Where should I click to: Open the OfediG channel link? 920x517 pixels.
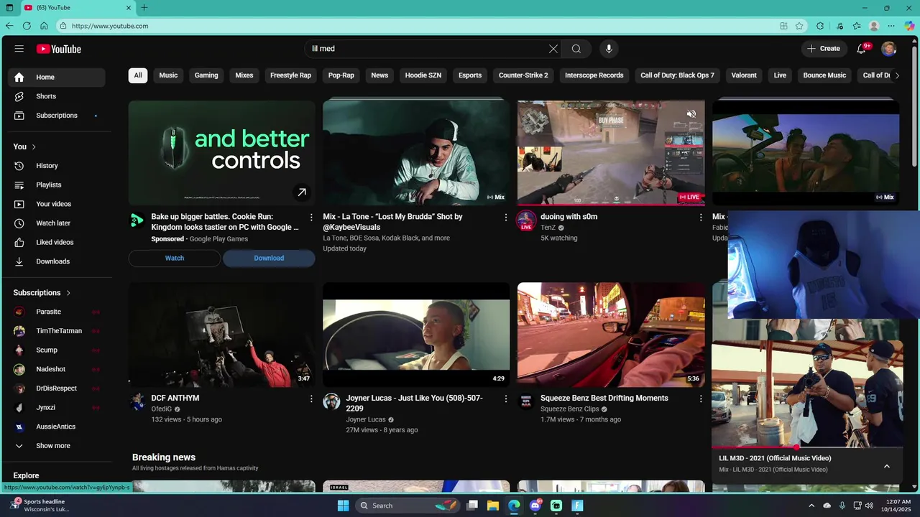(162, 409)
